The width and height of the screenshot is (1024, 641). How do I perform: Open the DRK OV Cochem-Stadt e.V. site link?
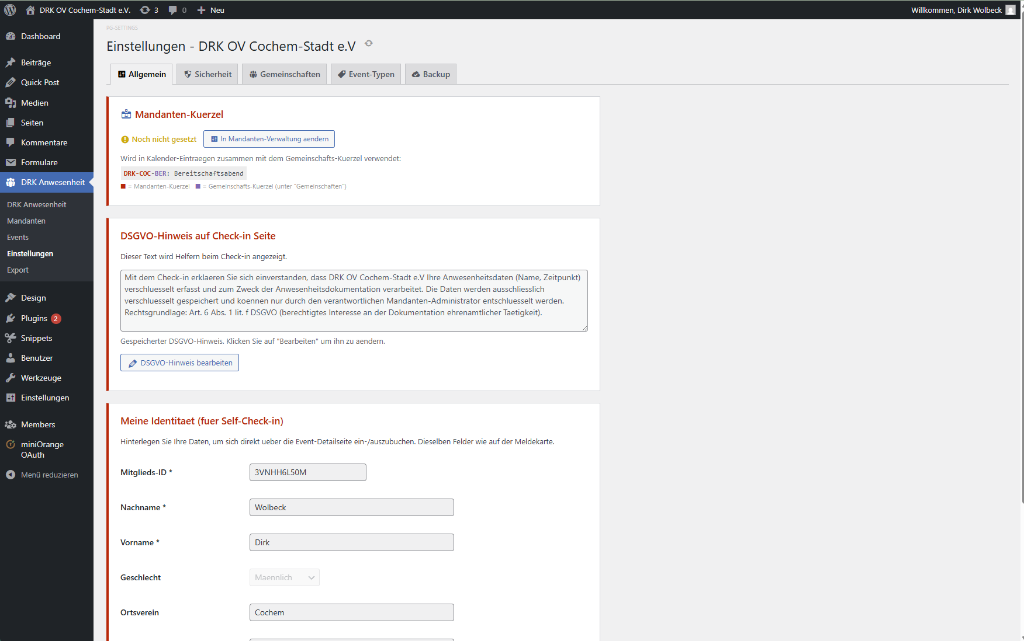click(85, 10)
